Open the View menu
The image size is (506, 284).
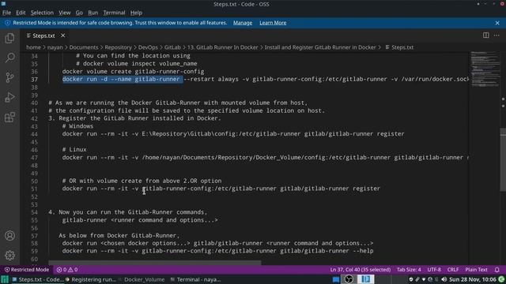(x=65, y=13)
